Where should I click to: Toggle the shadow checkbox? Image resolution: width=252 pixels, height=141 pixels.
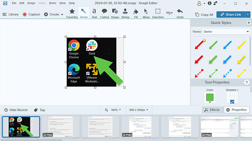pos(232,102)
